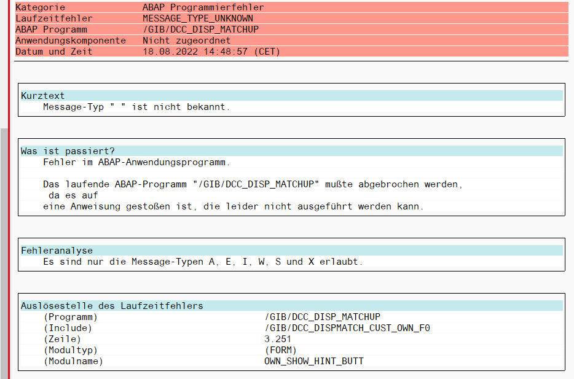The width and height of the screenshot is (574, 379).
Task: Select the Kategorie row 'ABAP Programmierfehler'
Action: tap(203, 7)
